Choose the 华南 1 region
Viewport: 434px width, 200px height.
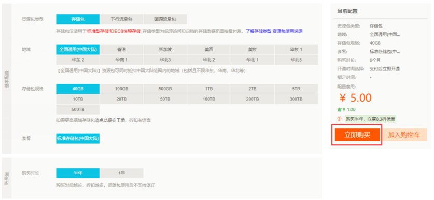tap(121, 60)
